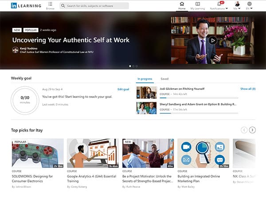Switch to the Saved tab

coord(164,79)
